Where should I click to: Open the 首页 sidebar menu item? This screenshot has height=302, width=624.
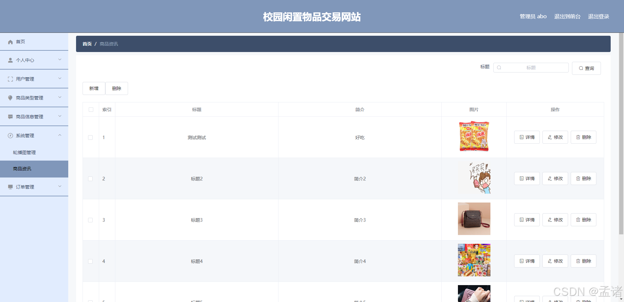34,42
